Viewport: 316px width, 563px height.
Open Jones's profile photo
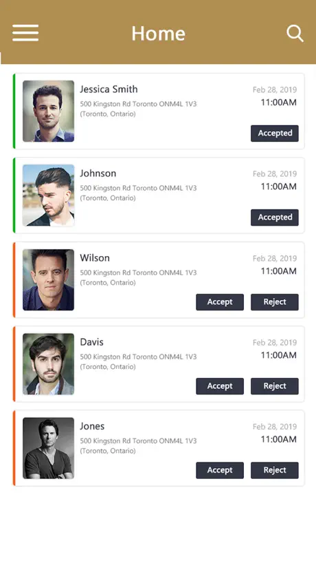pos(48,448)
